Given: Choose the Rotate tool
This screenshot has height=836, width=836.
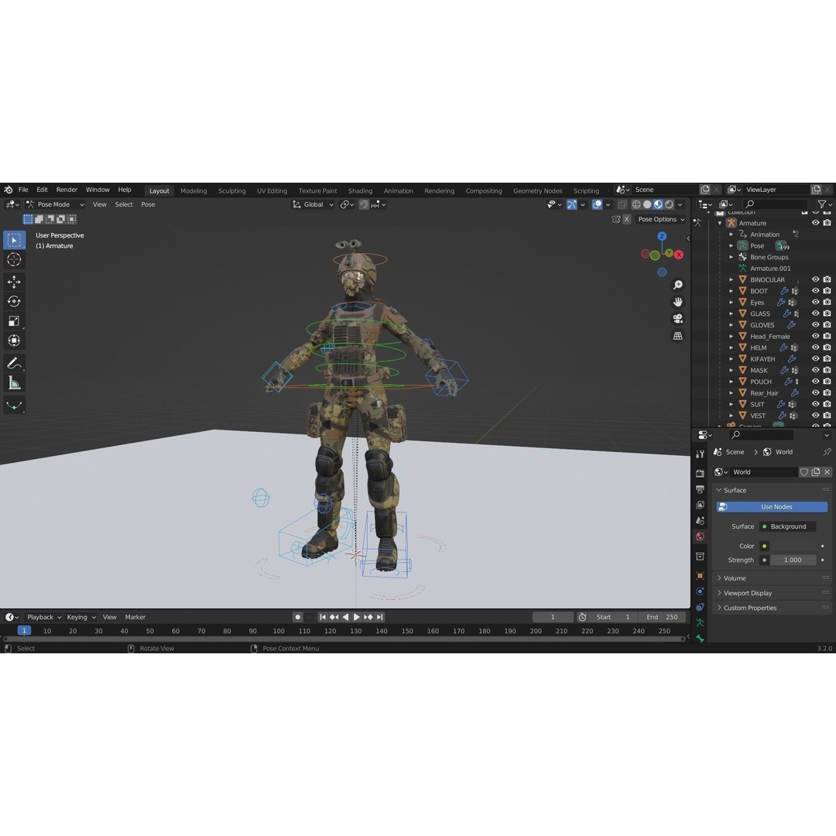Looking at the screenshot, I should [15, 301].
